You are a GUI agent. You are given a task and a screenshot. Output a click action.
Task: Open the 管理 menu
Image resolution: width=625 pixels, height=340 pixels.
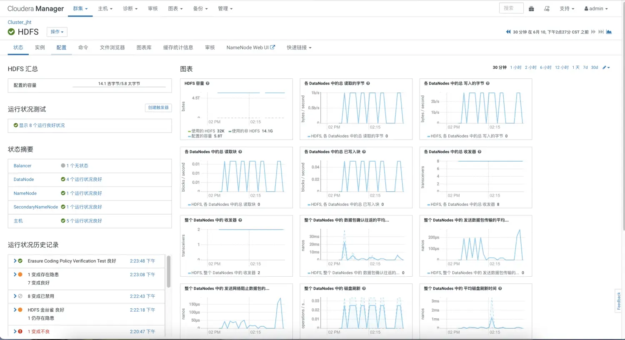point(225,8)
